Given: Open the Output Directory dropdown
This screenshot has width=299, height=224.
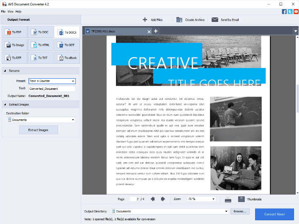Looking at the screenshot, I should 226,211.
